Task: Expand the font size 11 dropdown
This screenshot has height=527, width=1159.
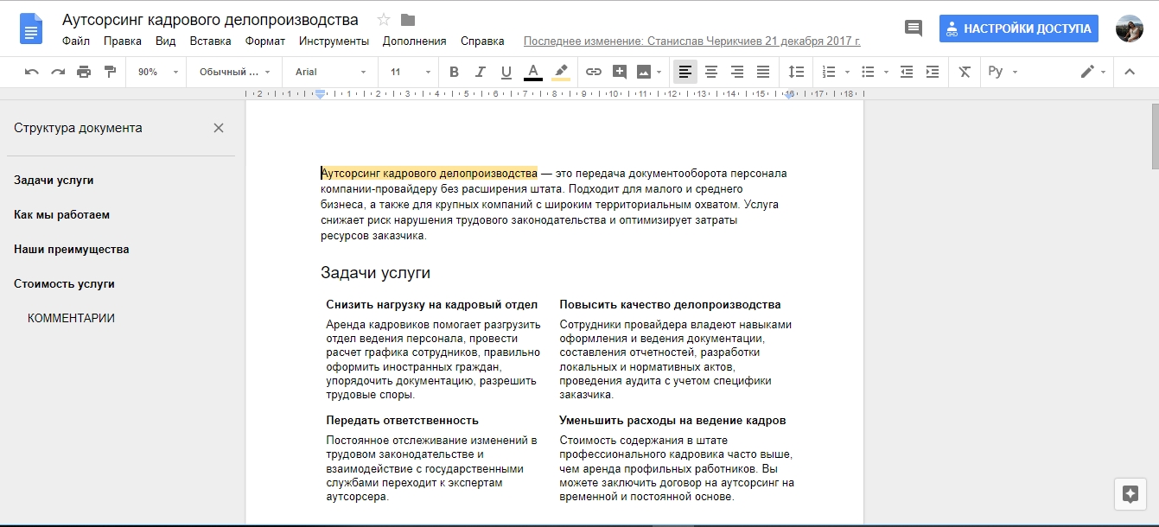Action: coord(411,72)
